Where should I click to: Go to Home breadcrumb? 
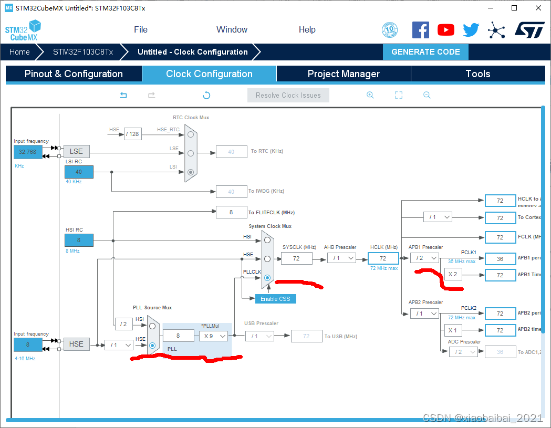point(19,52)
